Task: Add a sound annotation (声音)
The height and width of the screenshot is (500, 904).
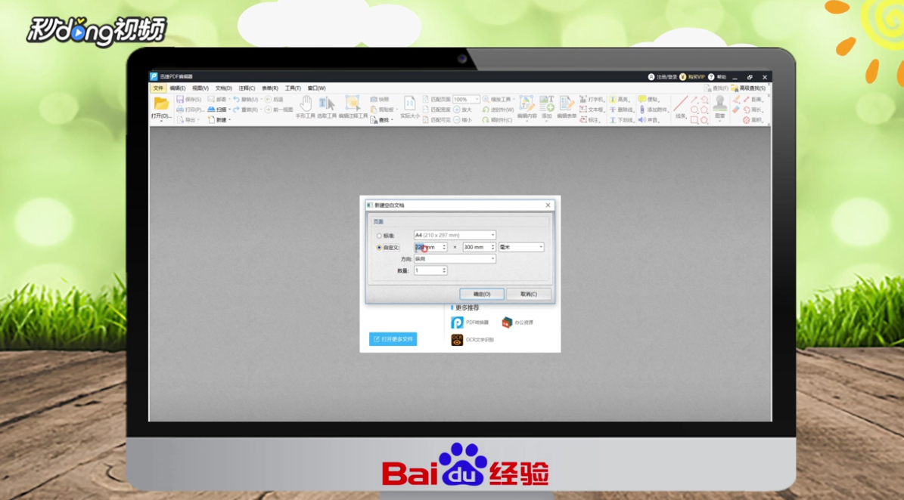Action: click(x=648, y=119)
